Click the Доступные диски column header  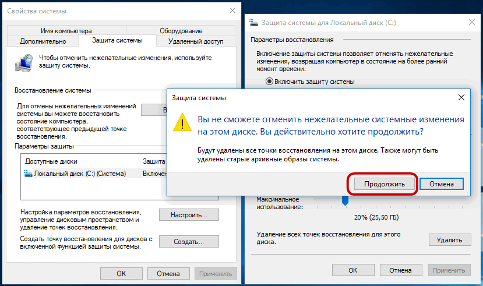pos(80,161)
